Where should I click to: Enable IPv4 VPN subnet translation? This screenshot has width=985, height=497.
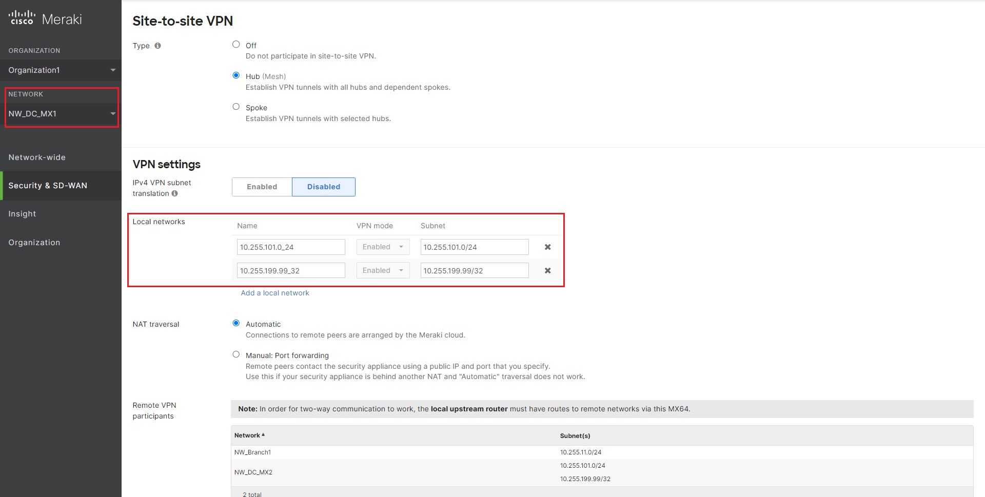(262, 187)
